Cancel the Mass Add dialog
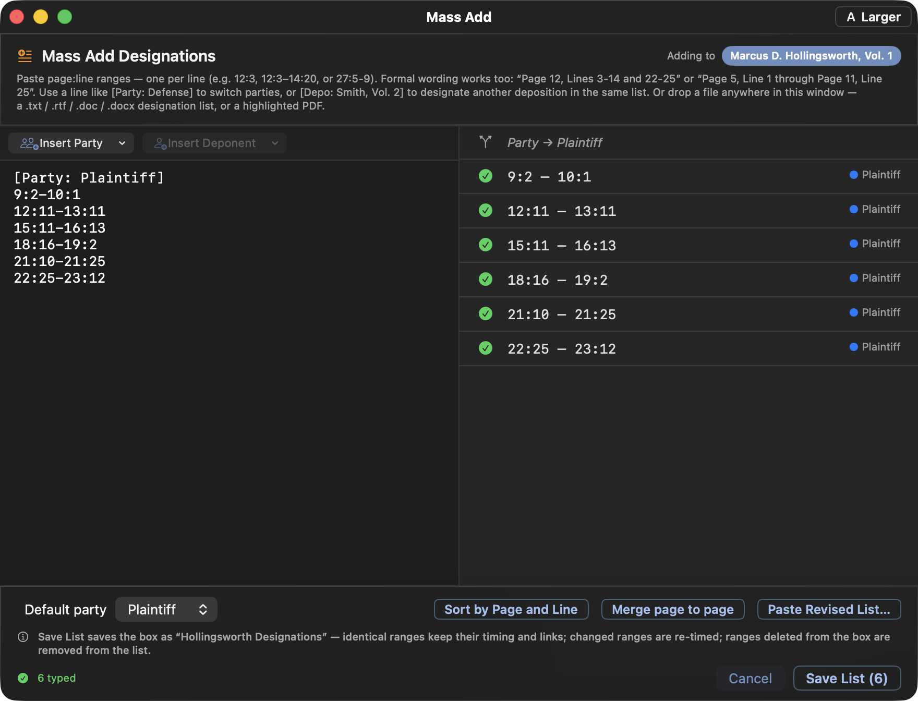The height and width of the screenshot is (701, 918). tap(751, 678)
